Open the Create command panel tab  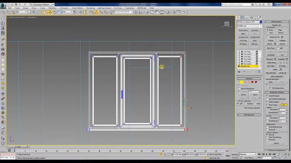(238, 18)
